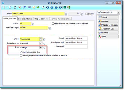
Task: Go to last record navigation button
Action: [x=60, y=7]
